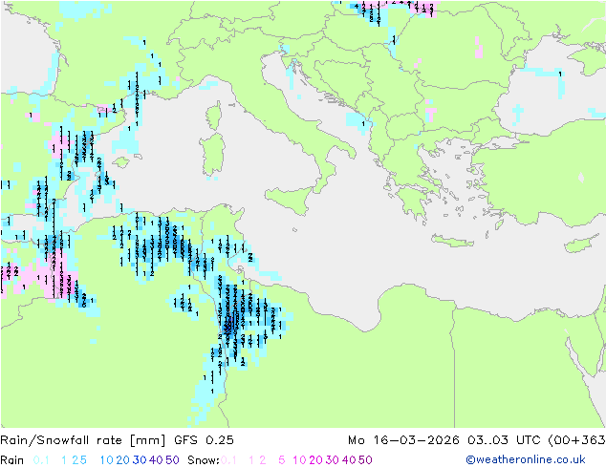Image resolution: width=606 pixels, height=468 pixels.
Task: Click the Snow legend value 30
Action: point(333,460)
